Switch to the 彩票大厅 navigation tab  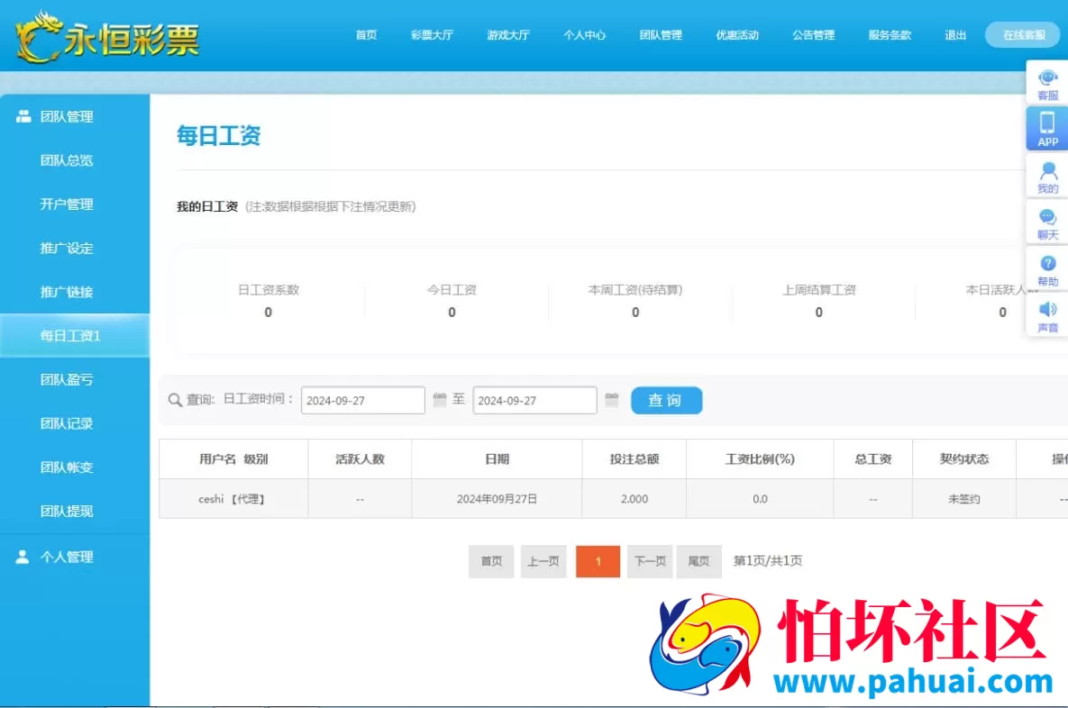click(433, 35)
